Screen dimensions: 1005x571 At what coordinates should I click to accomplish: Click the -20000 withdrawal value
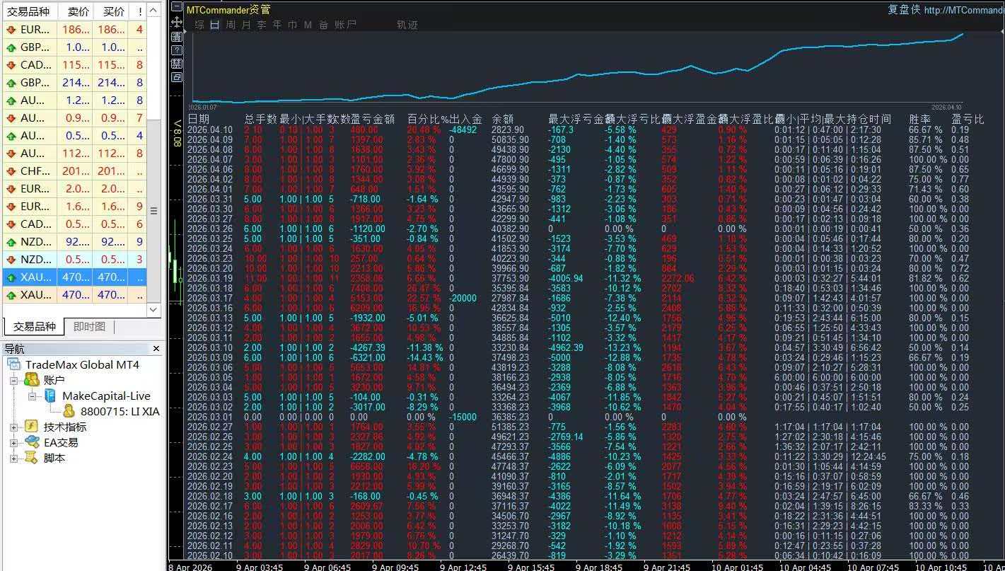pyautogui.click(x=463, y=298)
